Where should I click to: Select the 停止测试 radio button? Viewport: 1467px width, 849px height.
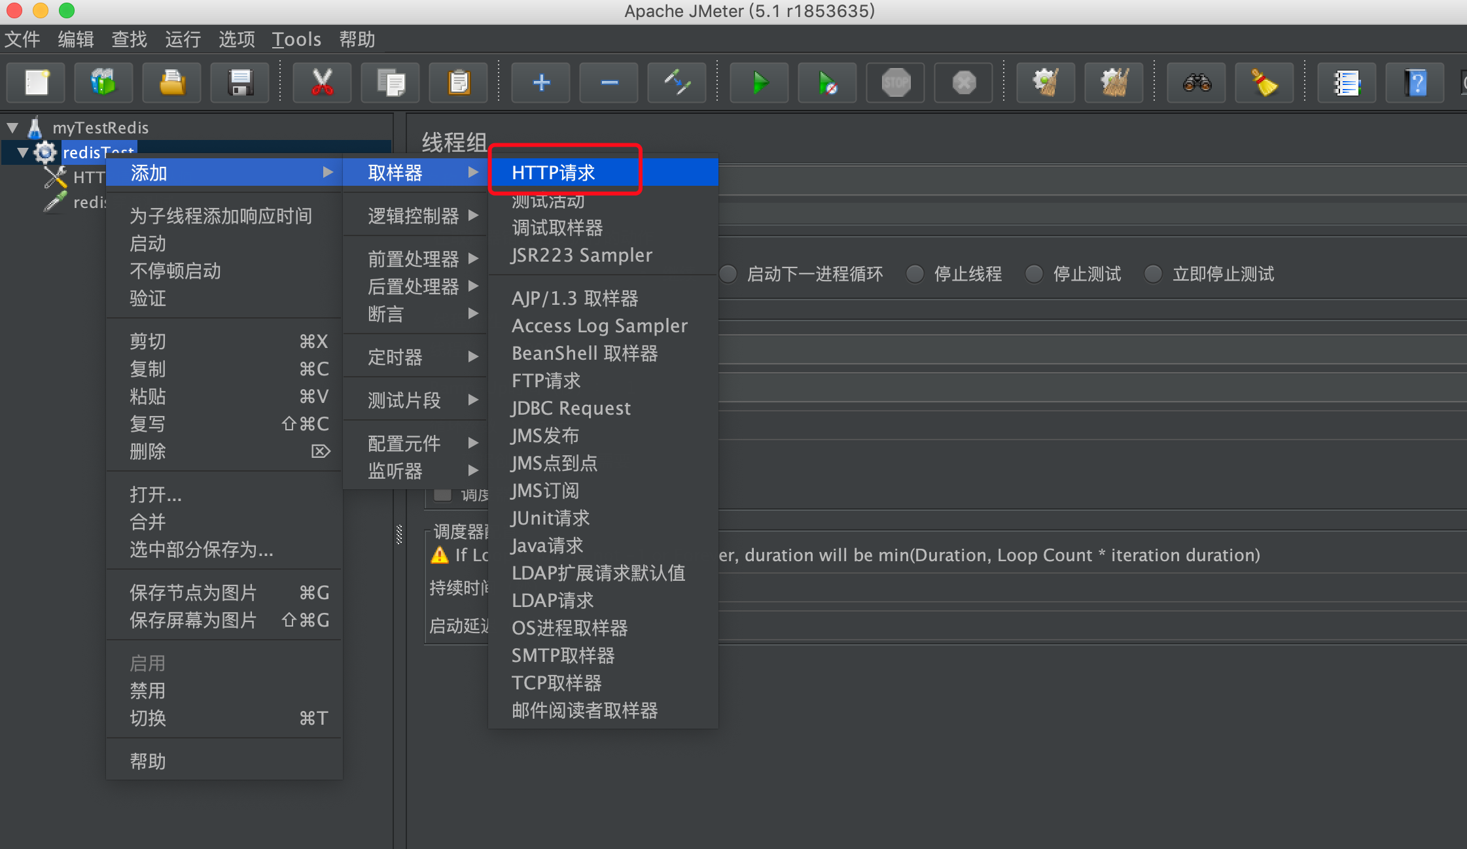[1034, 274]
